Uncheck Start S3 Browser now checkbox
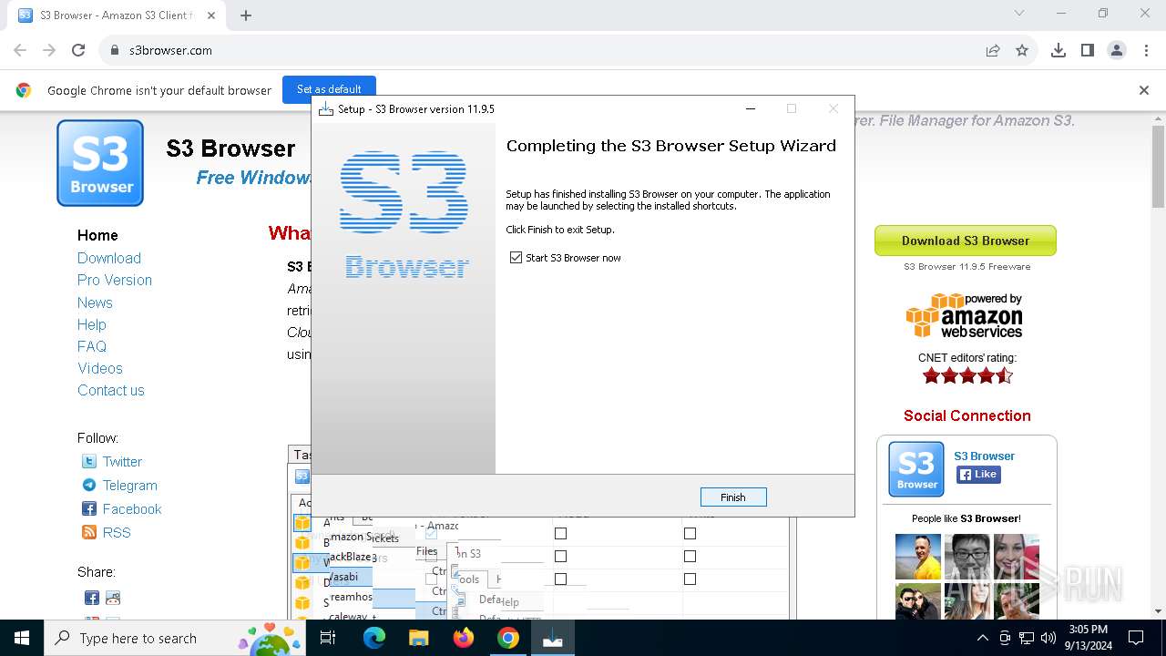This screenshot has width=1166, height=656. click(517, 258)
